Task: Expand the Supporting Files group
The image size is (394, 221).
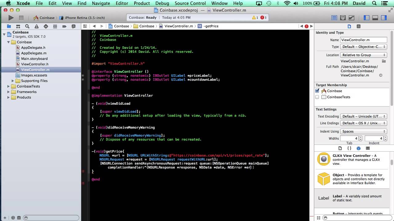Action: tap(13, 81)
